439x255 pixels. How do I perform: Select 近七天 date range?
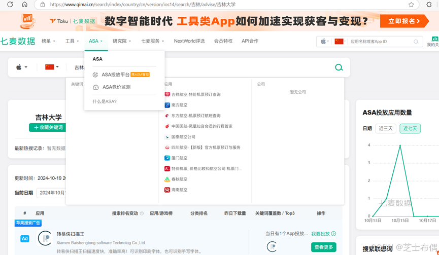[x=410, y=128]
